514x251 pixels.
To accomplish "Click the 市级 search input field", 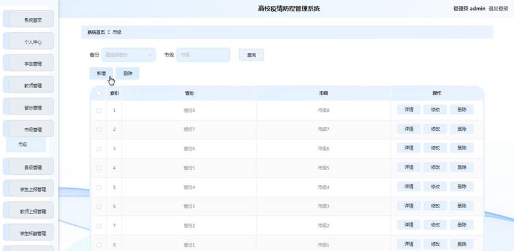I will [x=203, y=55].
